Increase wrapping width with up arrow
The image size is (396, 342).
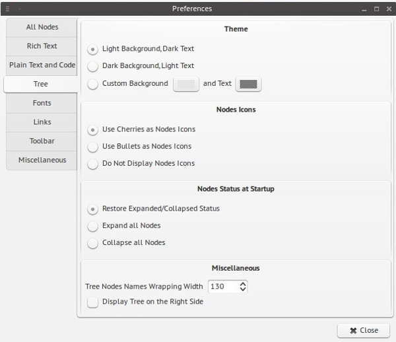point(243,284)
